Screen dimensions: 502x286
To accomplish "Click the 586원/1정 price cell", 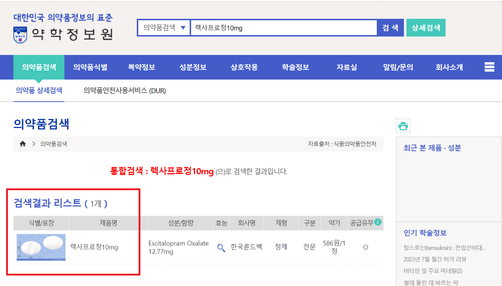I will tap(334, 247).
